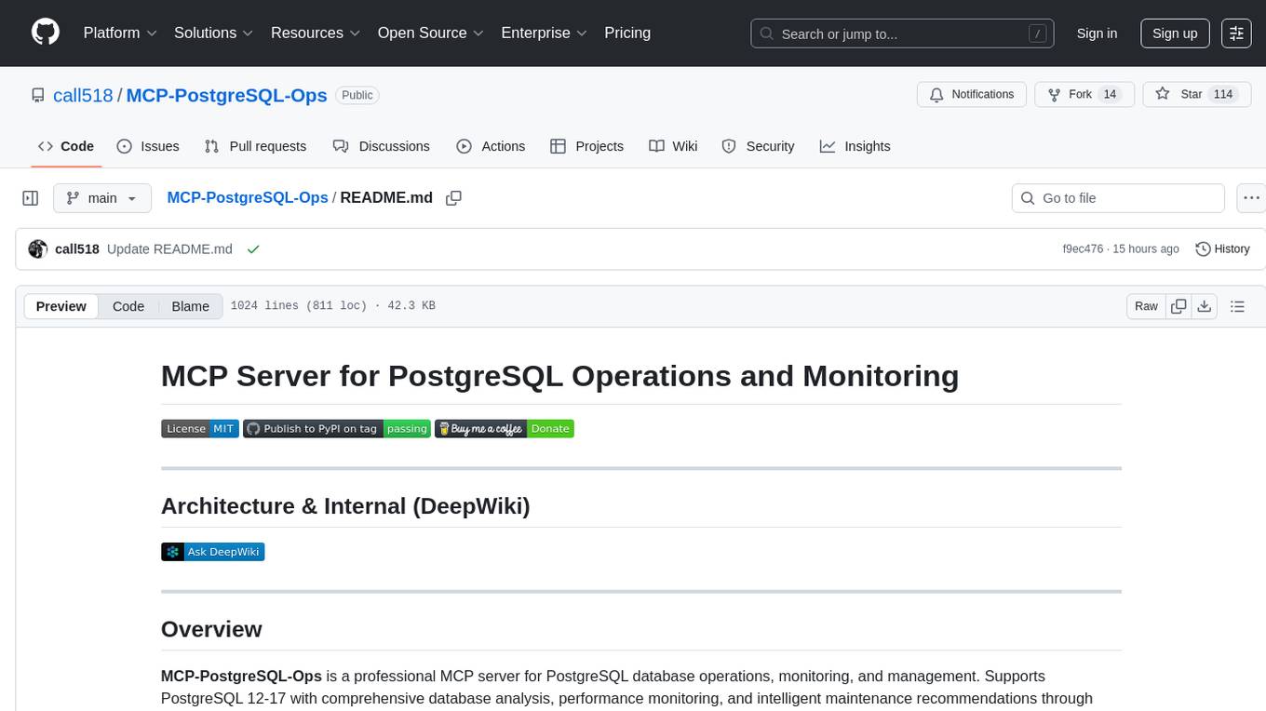This screenshot has height=711, width=1266.
Task: Click the Notifications bell button
Action: 972,95
